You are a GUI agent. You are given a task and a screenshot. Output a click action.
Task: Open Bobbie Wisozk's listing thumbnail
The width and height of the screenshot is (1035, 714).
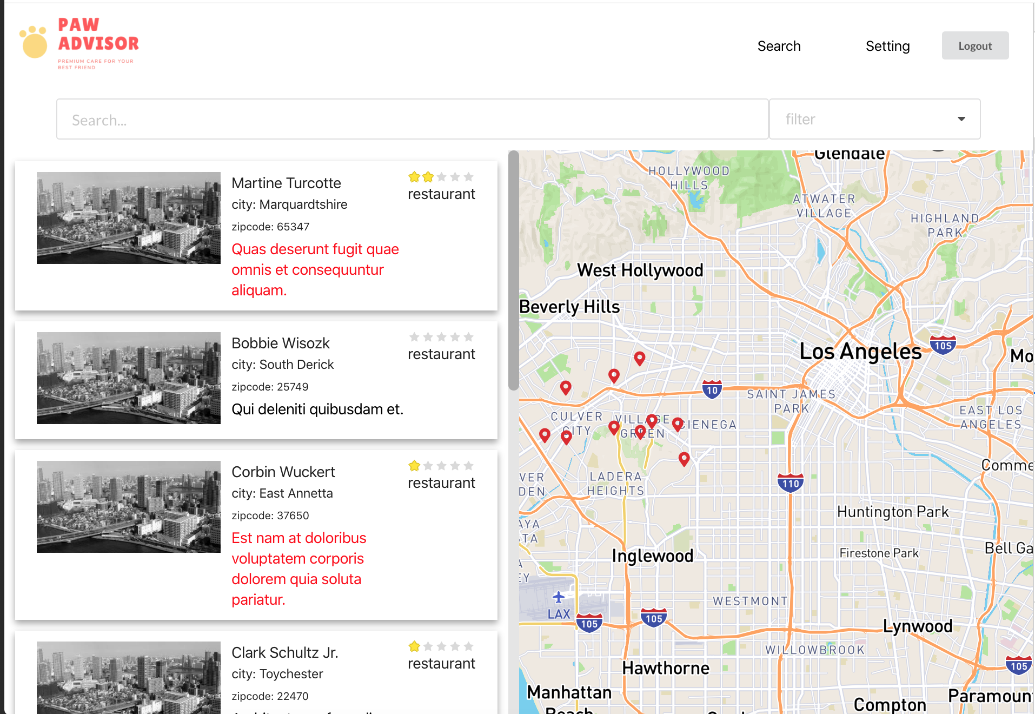click(129, 378)
